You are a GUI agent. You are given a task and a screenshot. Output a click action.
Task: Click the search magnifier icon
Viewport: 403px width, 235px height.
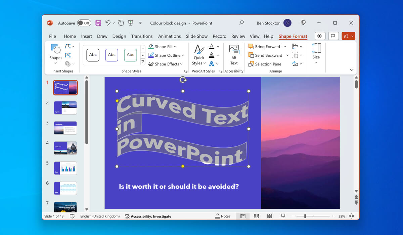point(241,23)
